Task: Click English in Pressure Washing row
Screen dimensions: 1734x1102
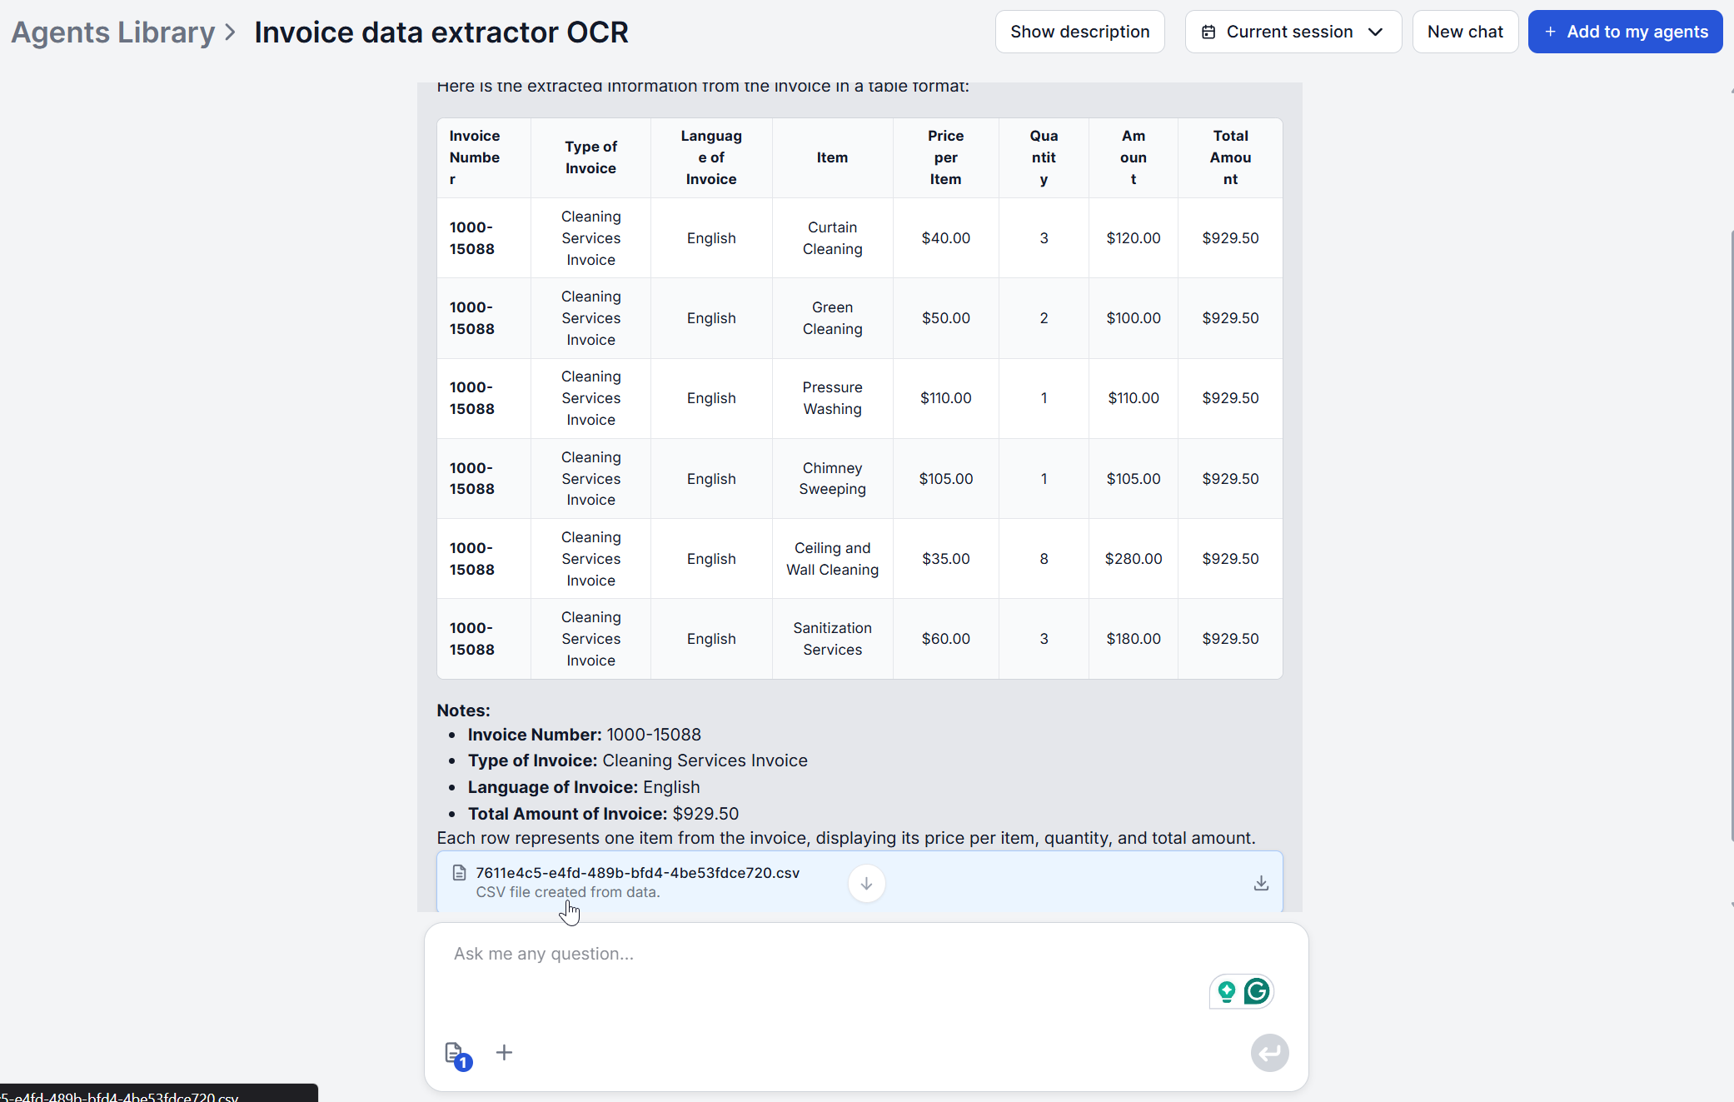Action: coord(711,398)
